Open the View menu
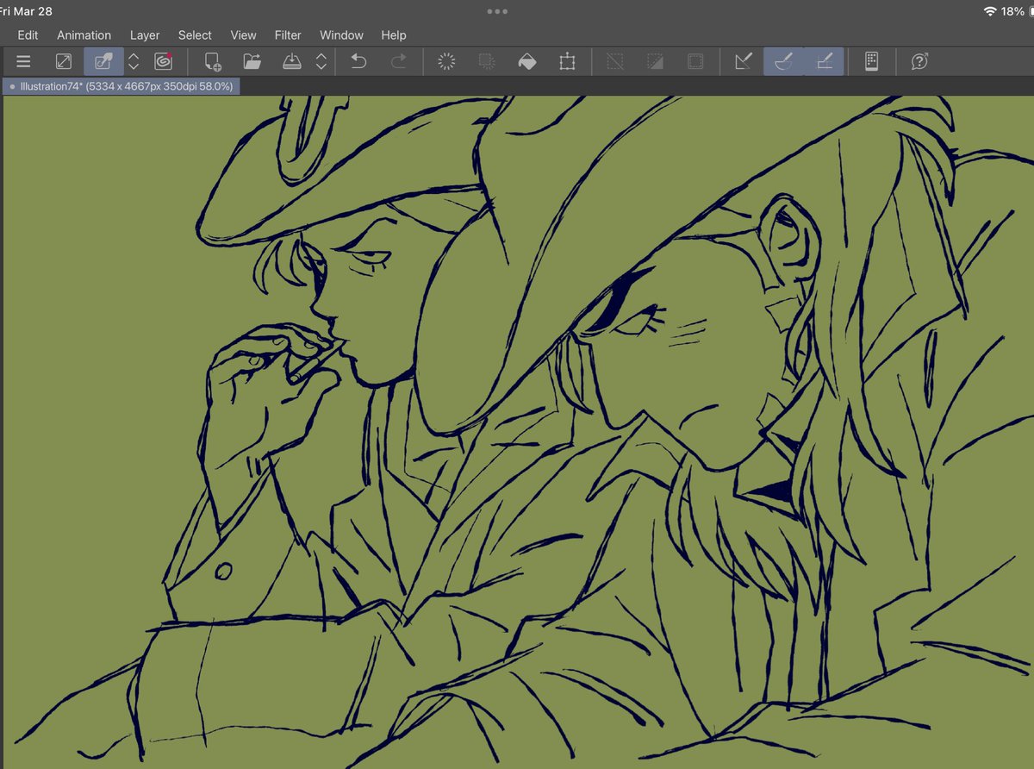Viewport: 1034px width, 769px height. coord(243,35)
